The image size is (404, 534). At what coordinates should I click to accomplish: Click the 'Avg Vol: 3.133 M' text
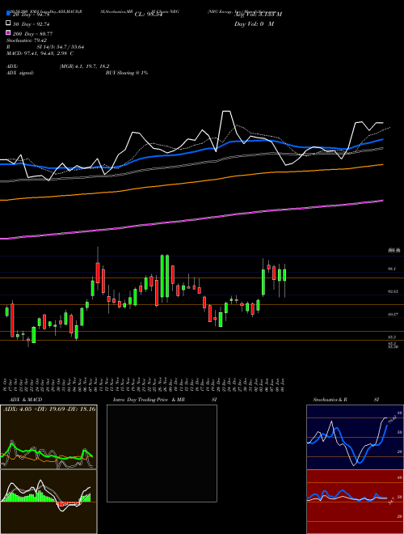point(258,15)
